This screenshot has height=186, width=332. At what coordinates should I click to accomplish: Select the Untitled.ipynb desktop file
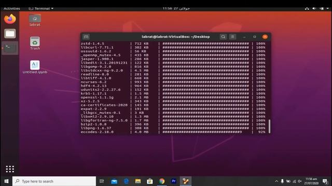pos(35,67)
